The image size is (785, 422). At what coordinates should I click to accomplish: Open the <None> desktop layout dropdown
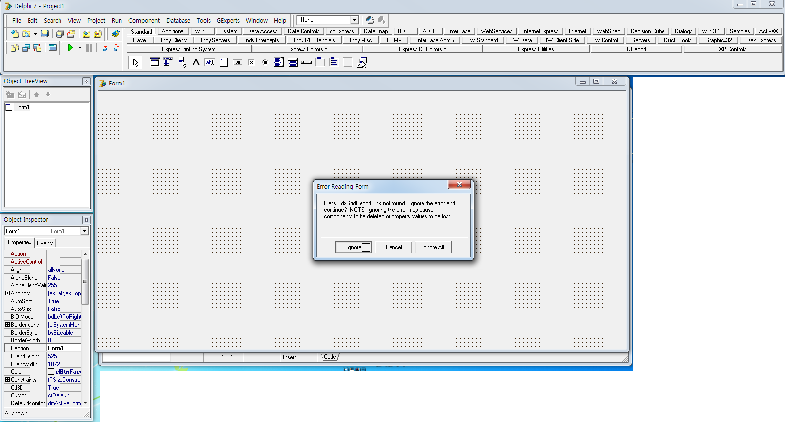click(354, 20)
